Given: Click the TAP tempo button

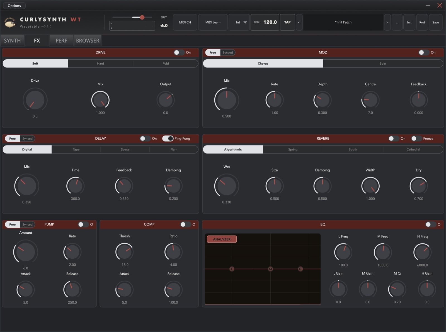Looking at the screenshot, I should (x=287, y=22).
